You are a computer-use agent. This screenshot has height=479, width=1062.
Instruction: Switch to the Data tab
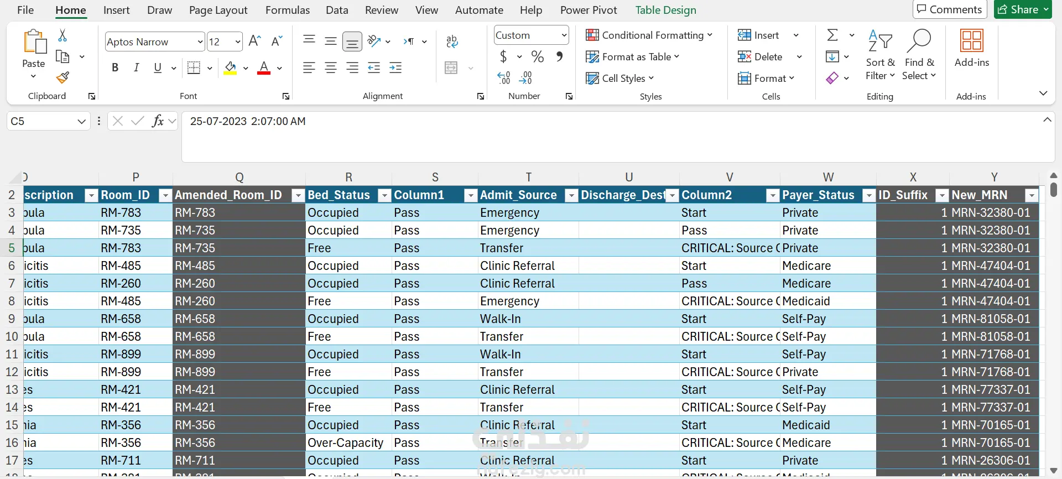337,10
